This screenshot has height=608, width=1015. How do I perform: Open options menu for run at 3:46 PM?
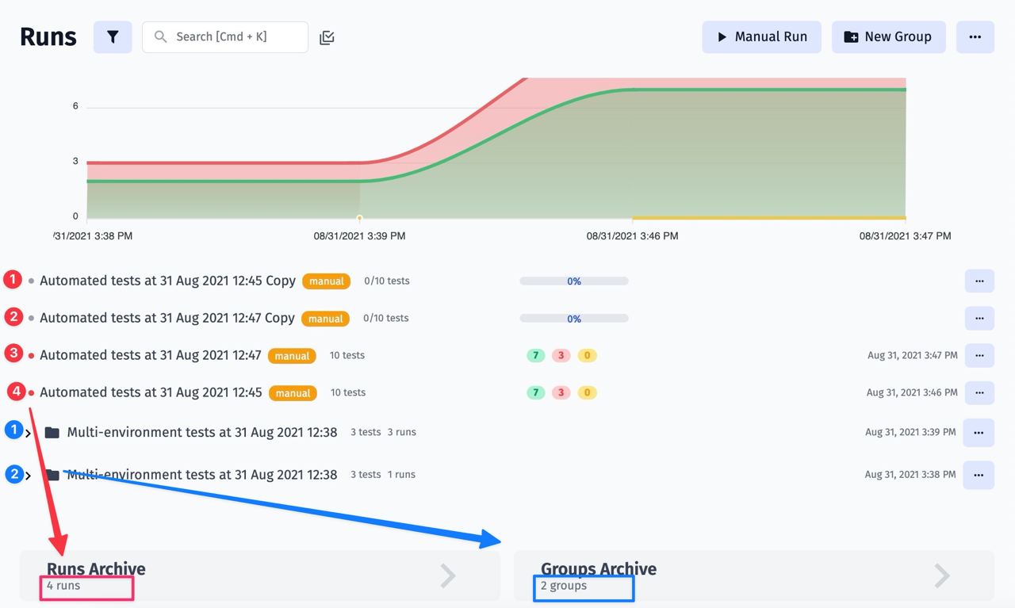click(x=979, y=392)
